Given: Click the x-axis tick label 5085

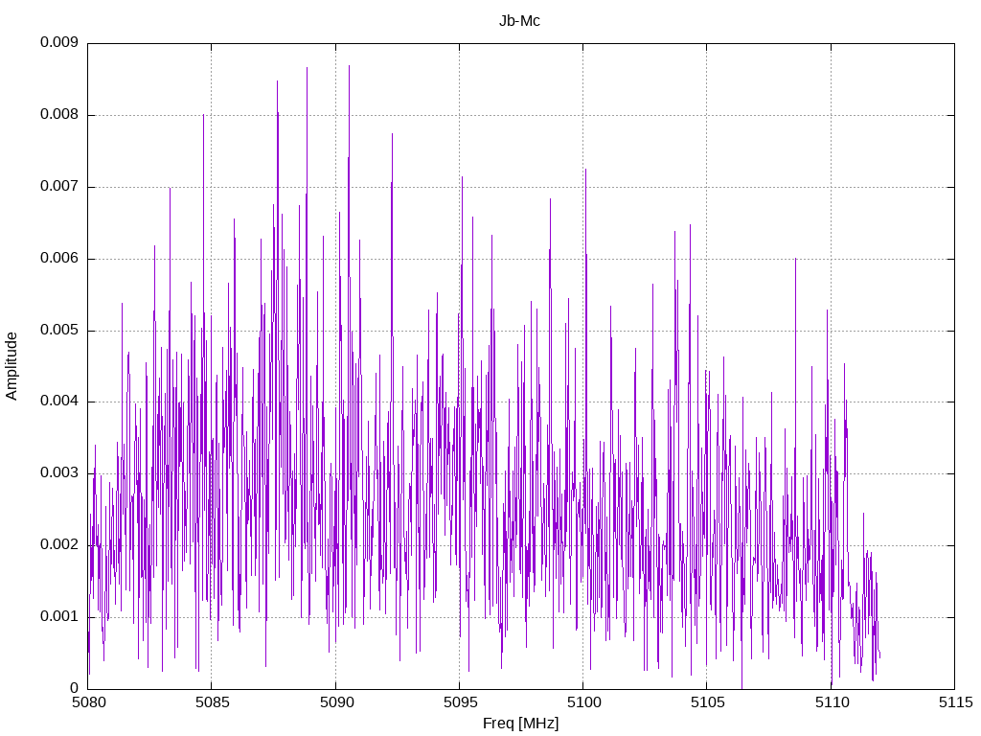Looking at the screenshot, I should click(213, 702).
